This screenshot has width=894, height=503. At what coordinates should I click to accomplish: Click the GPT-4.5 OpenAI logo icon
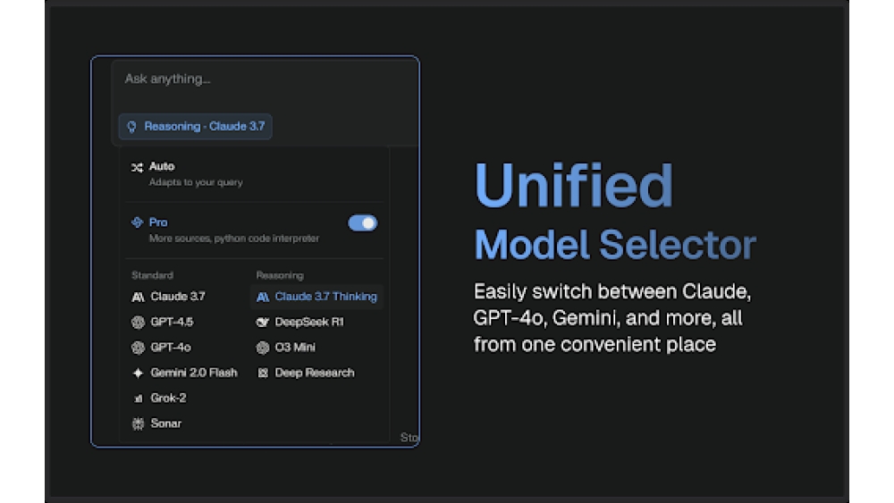tap(138, 322)
